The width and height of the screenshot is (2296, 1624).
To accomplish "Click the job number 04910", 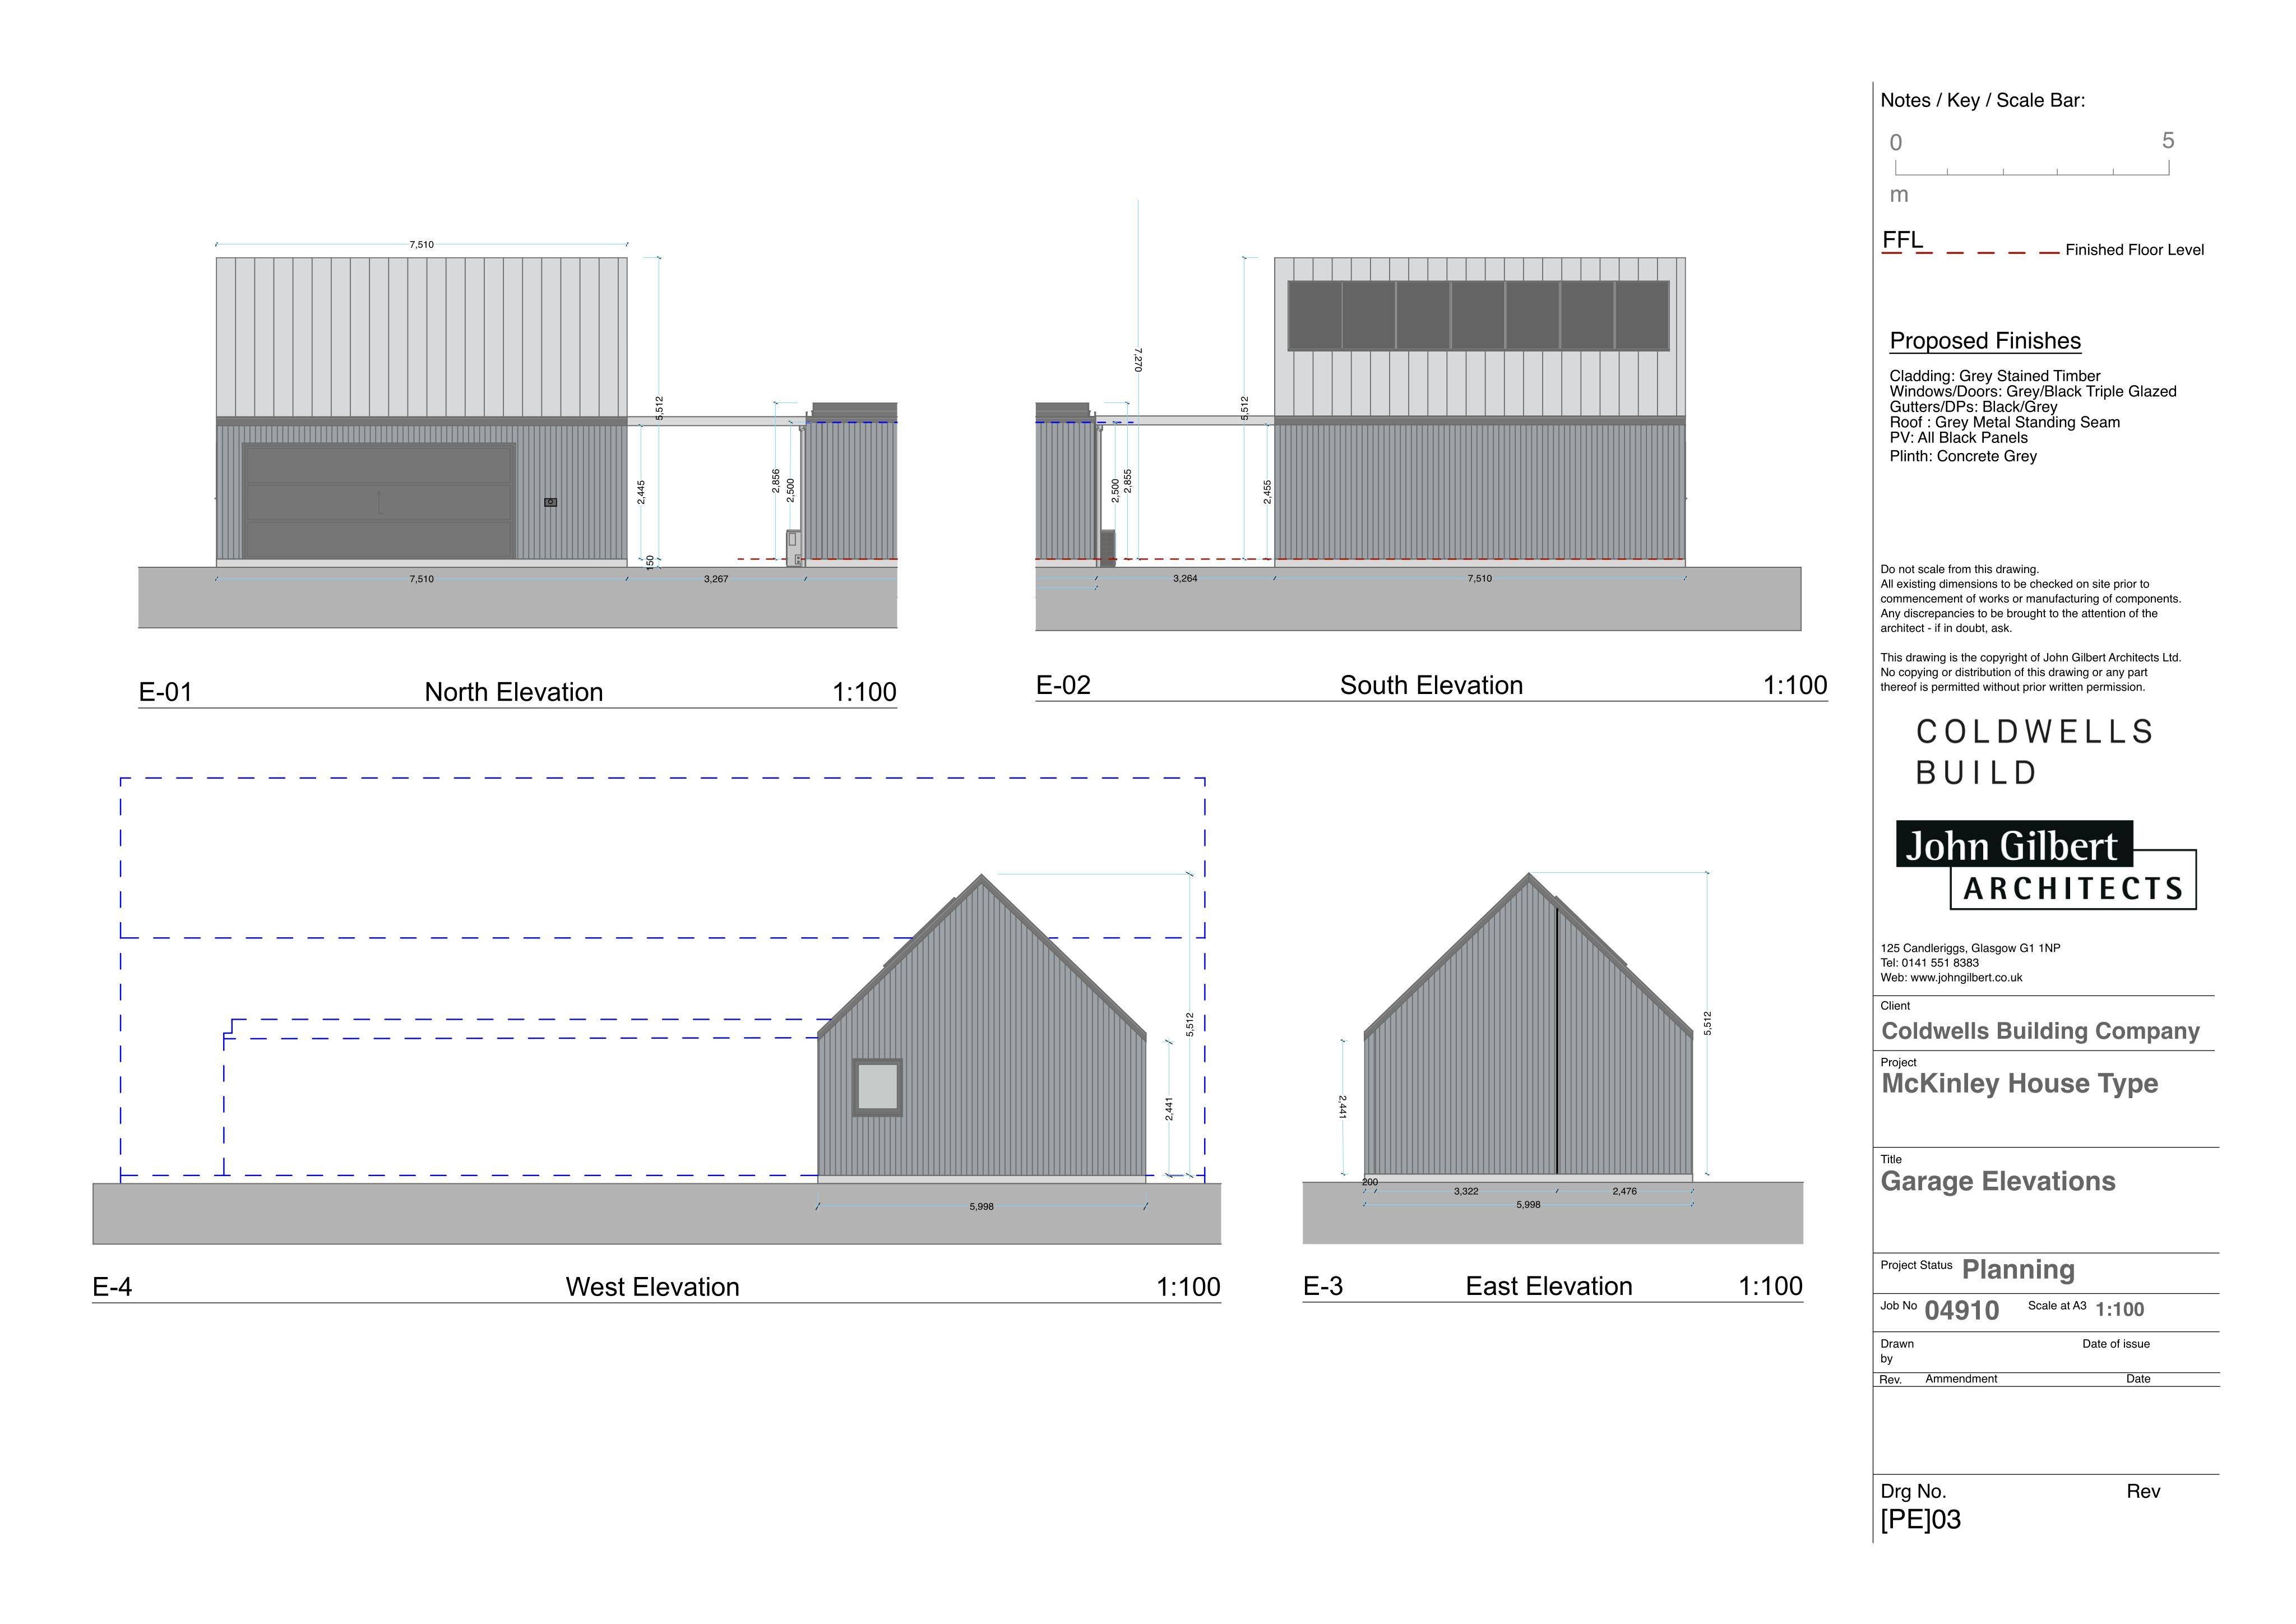I will [1961, 1310].
